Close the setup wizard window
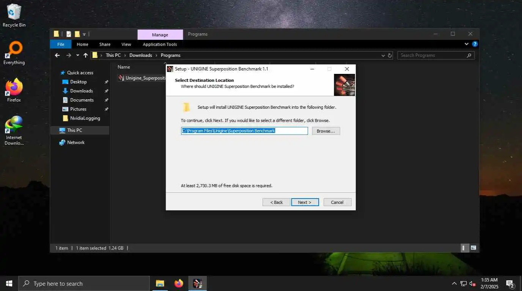 coord(347,69)
